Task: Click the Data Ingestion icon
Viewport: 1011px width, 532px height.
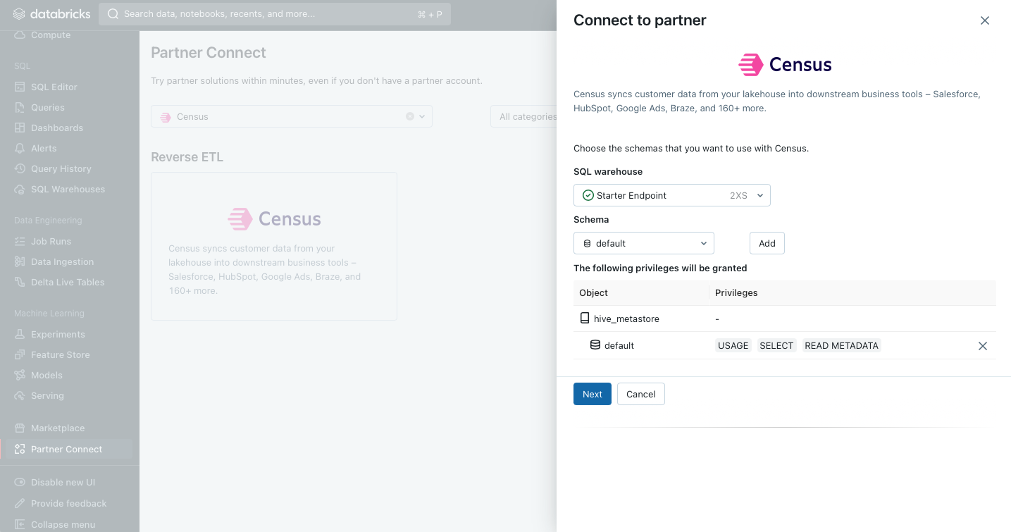Action: point(20,261)
